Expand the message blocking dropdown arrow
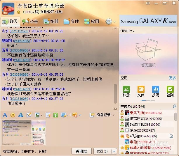The width and height of the screenshot is (179, 156). click(x=80, y=115)
